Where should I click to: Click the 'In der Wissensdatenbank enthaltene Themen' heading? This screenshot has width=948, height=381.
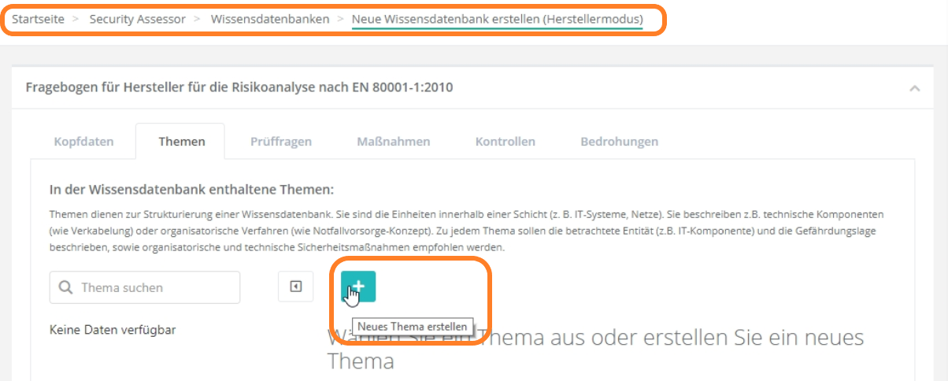192,190
